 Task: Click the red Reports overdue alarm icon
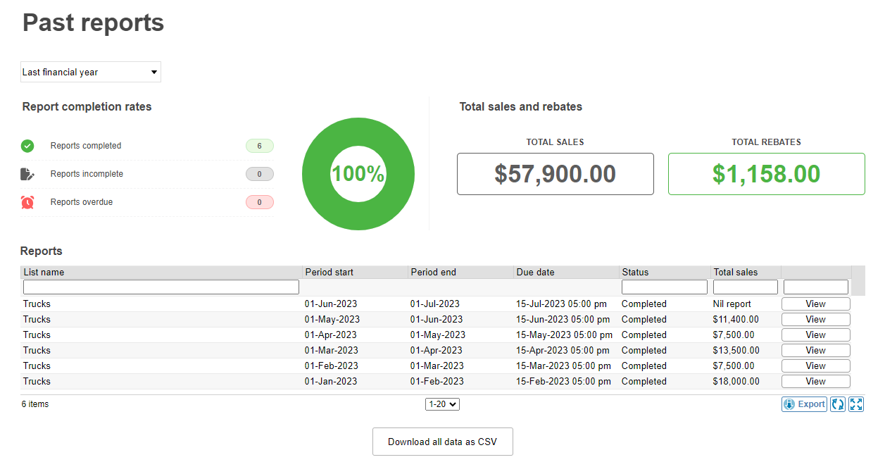tap(27, 202)
